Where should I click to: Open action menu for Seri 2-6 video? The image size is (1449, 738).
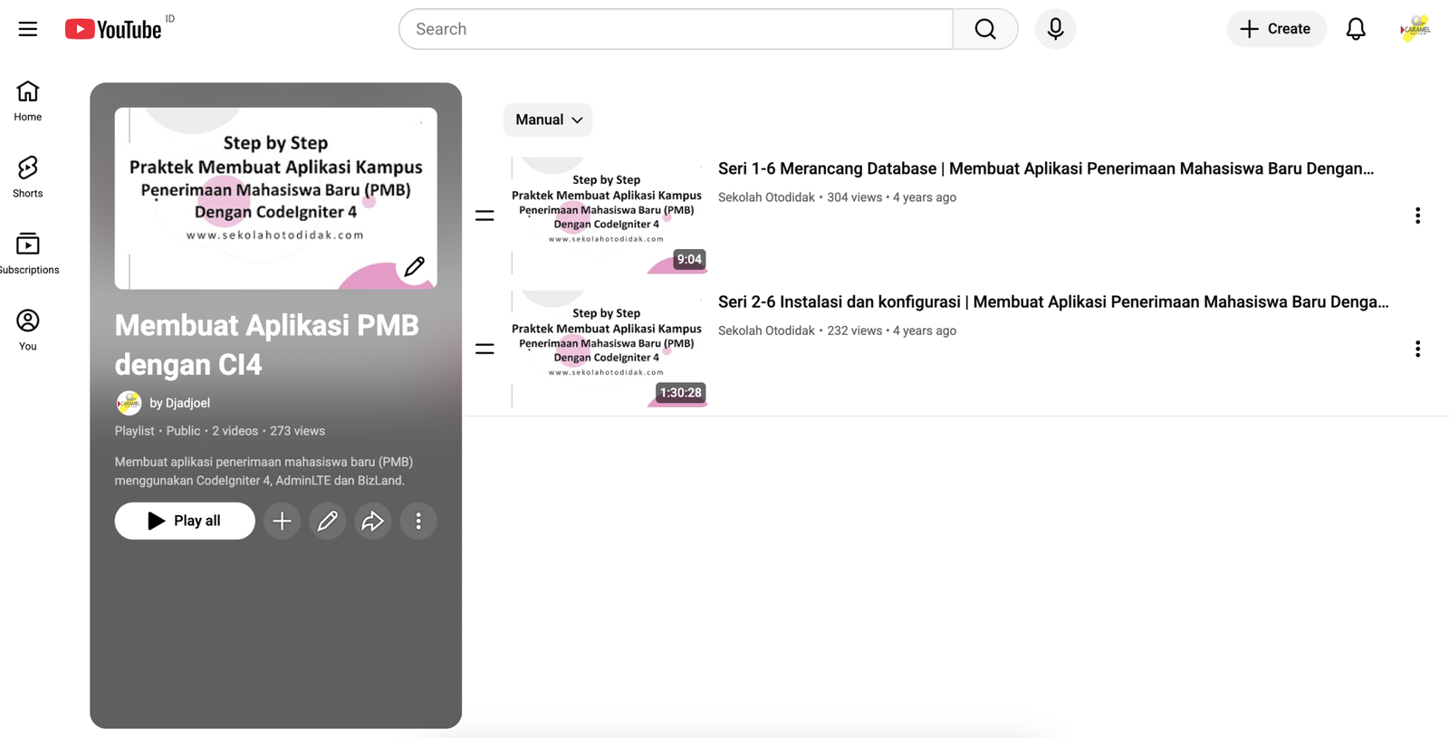coord(1417,349)
